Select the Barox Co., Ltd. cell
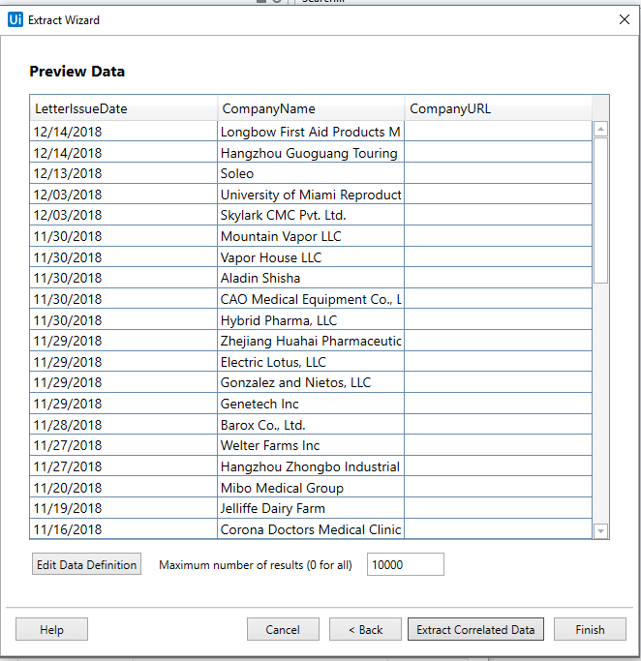This screenshot has width=641, height=661. (311, 425)
